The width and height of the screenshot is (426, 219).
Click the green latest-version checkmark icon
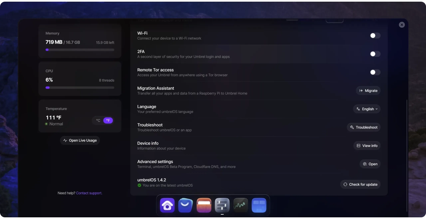139,185
